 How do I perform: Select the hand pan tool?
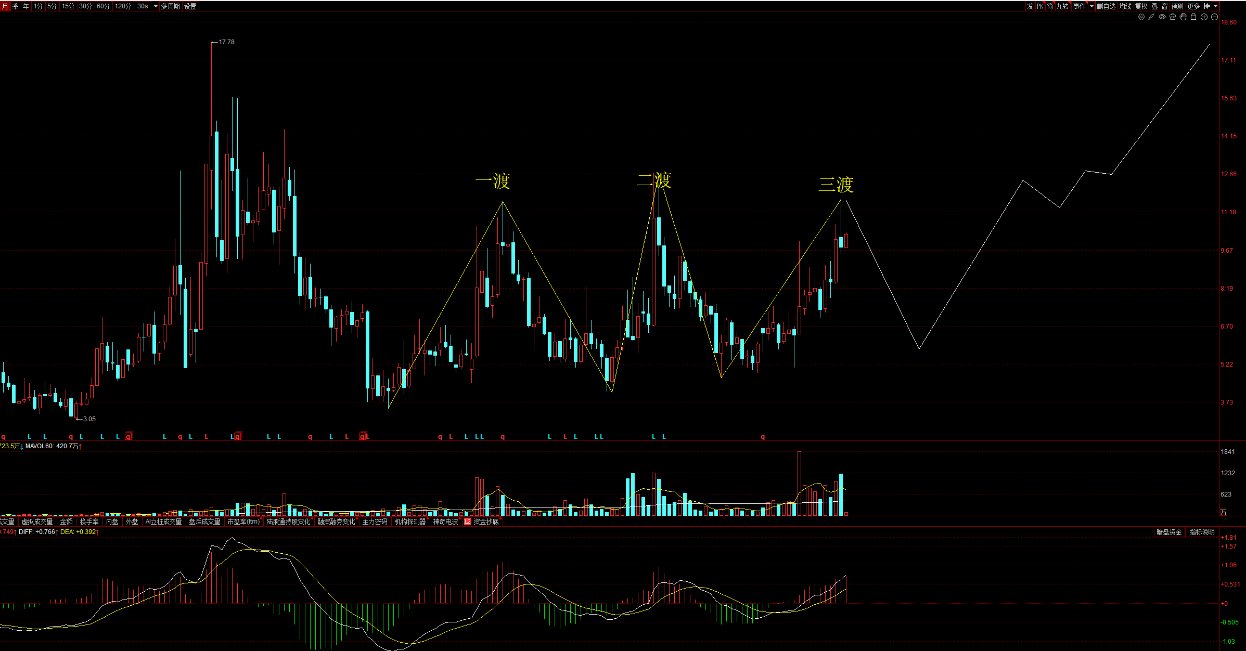point(1183,17)
